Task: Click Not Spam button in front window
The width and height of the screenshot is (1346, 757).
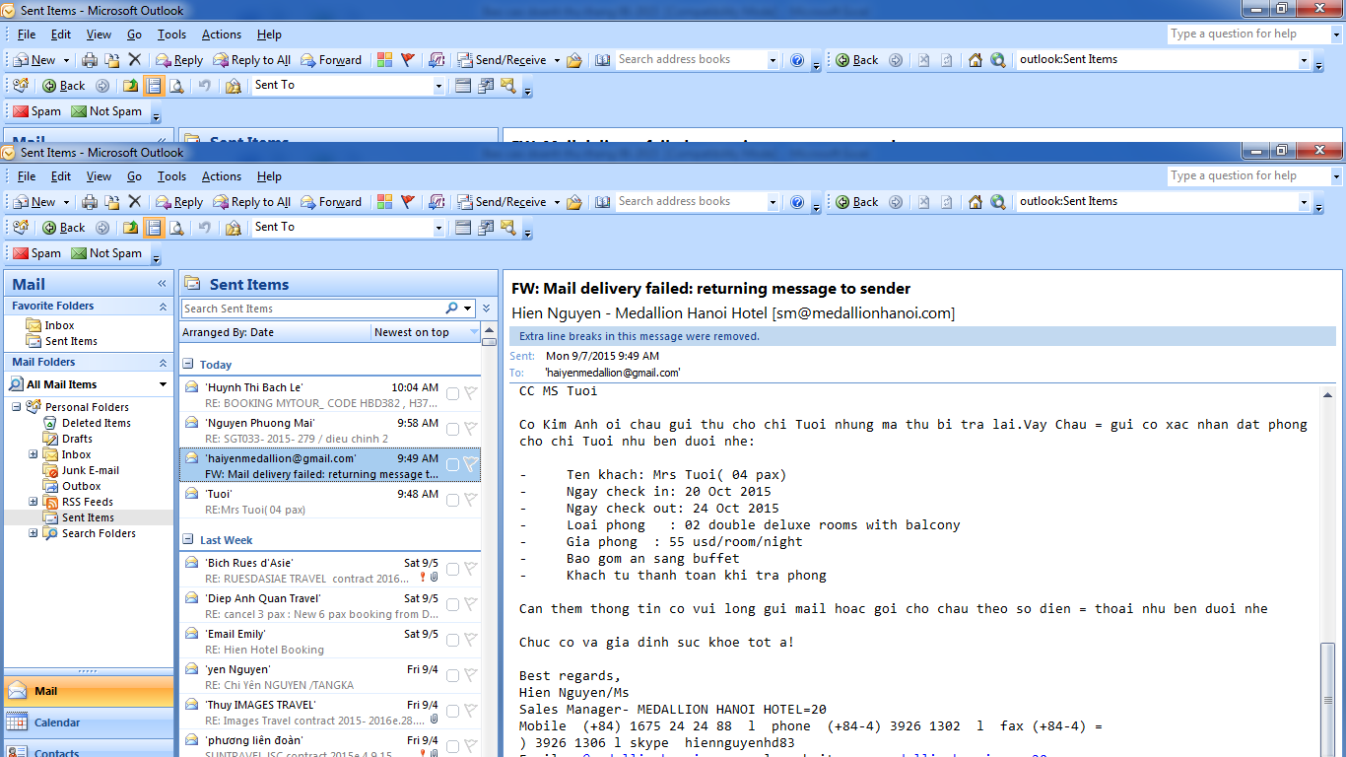Action: pyautogui.click(x=106, y=253)
